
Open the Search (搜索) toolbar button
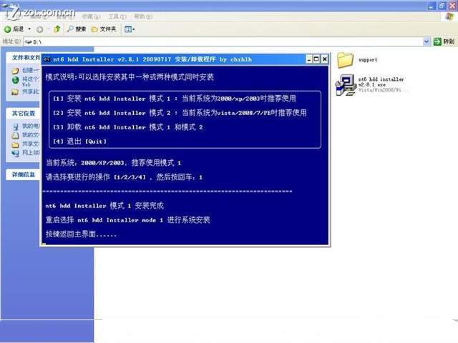[77, 29]
